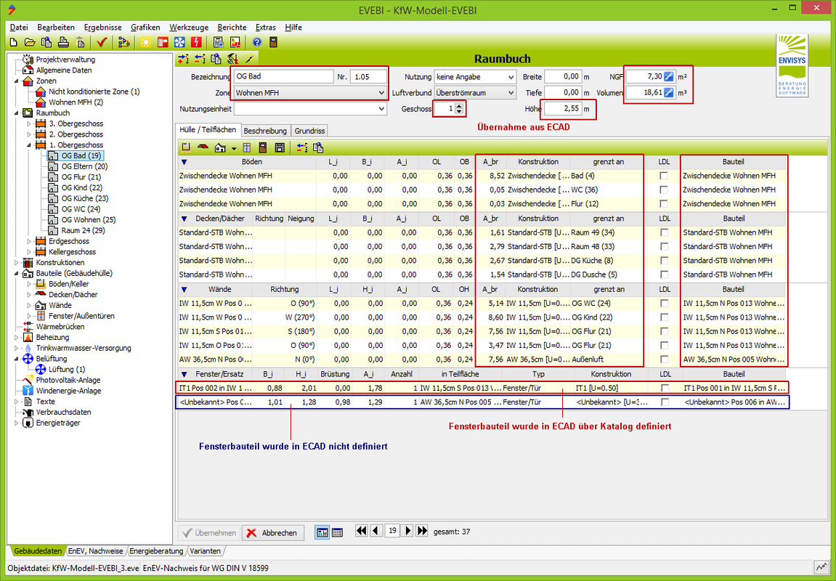This screenshot has height=581, width=836.
Task: Add a roof using red roof icon
Action: 203,147
